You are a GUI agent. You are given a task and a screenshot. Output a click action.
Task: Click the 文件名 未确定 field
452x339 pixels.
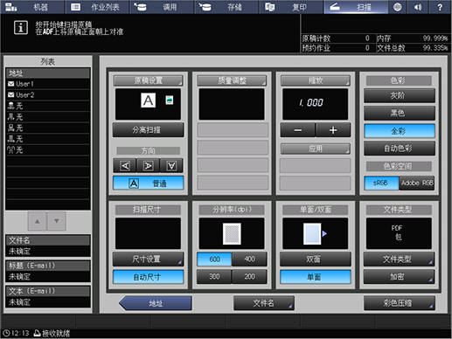[48, 251]
